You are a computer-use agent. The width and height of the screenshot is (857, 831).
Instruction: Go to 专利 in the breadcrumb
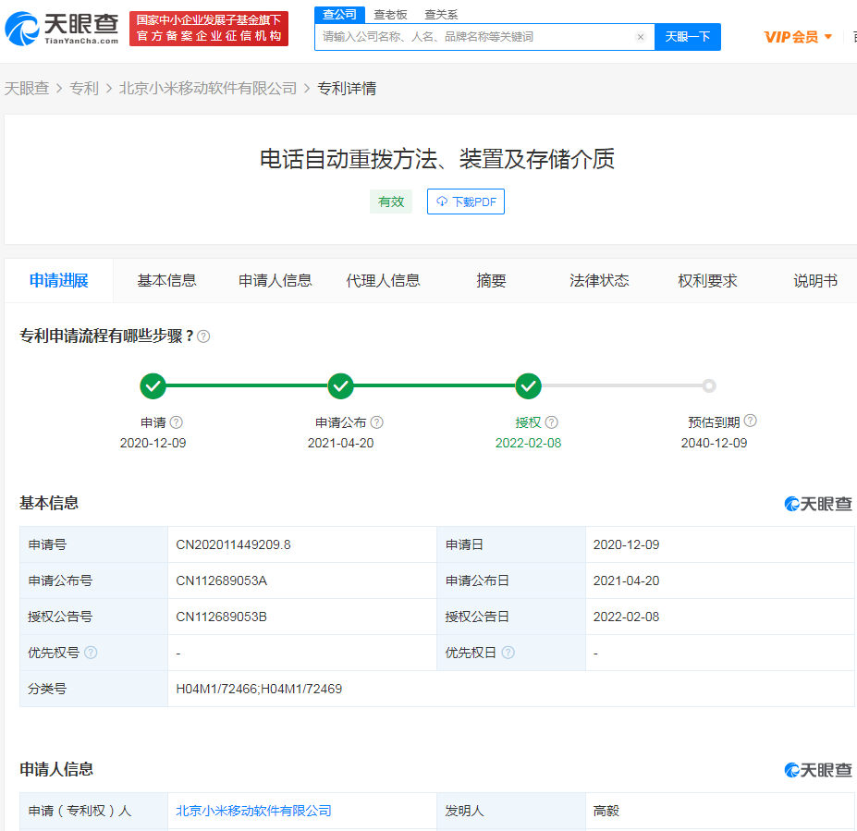point(84,89)
